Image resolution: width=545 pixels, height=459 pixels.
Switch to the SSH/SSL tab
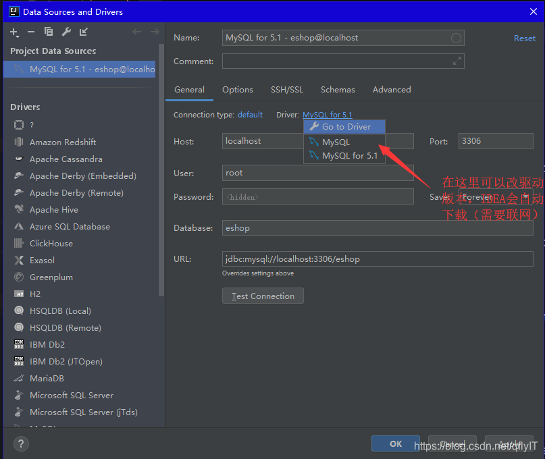point(287,90)
